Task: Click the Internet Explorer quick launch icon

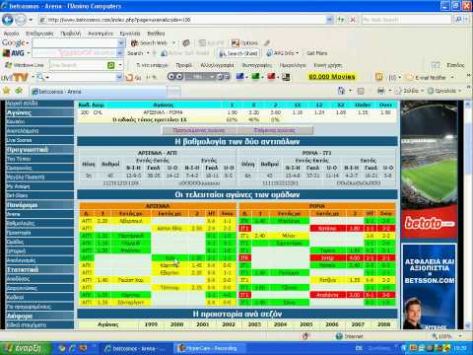Action: click(72, 348)
